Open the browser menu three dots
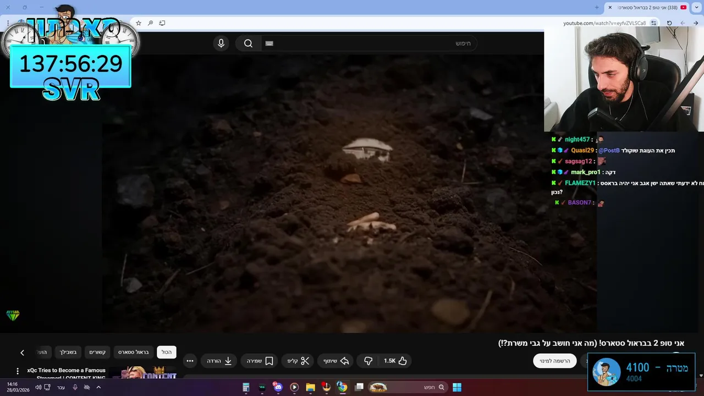 point(8,23)
